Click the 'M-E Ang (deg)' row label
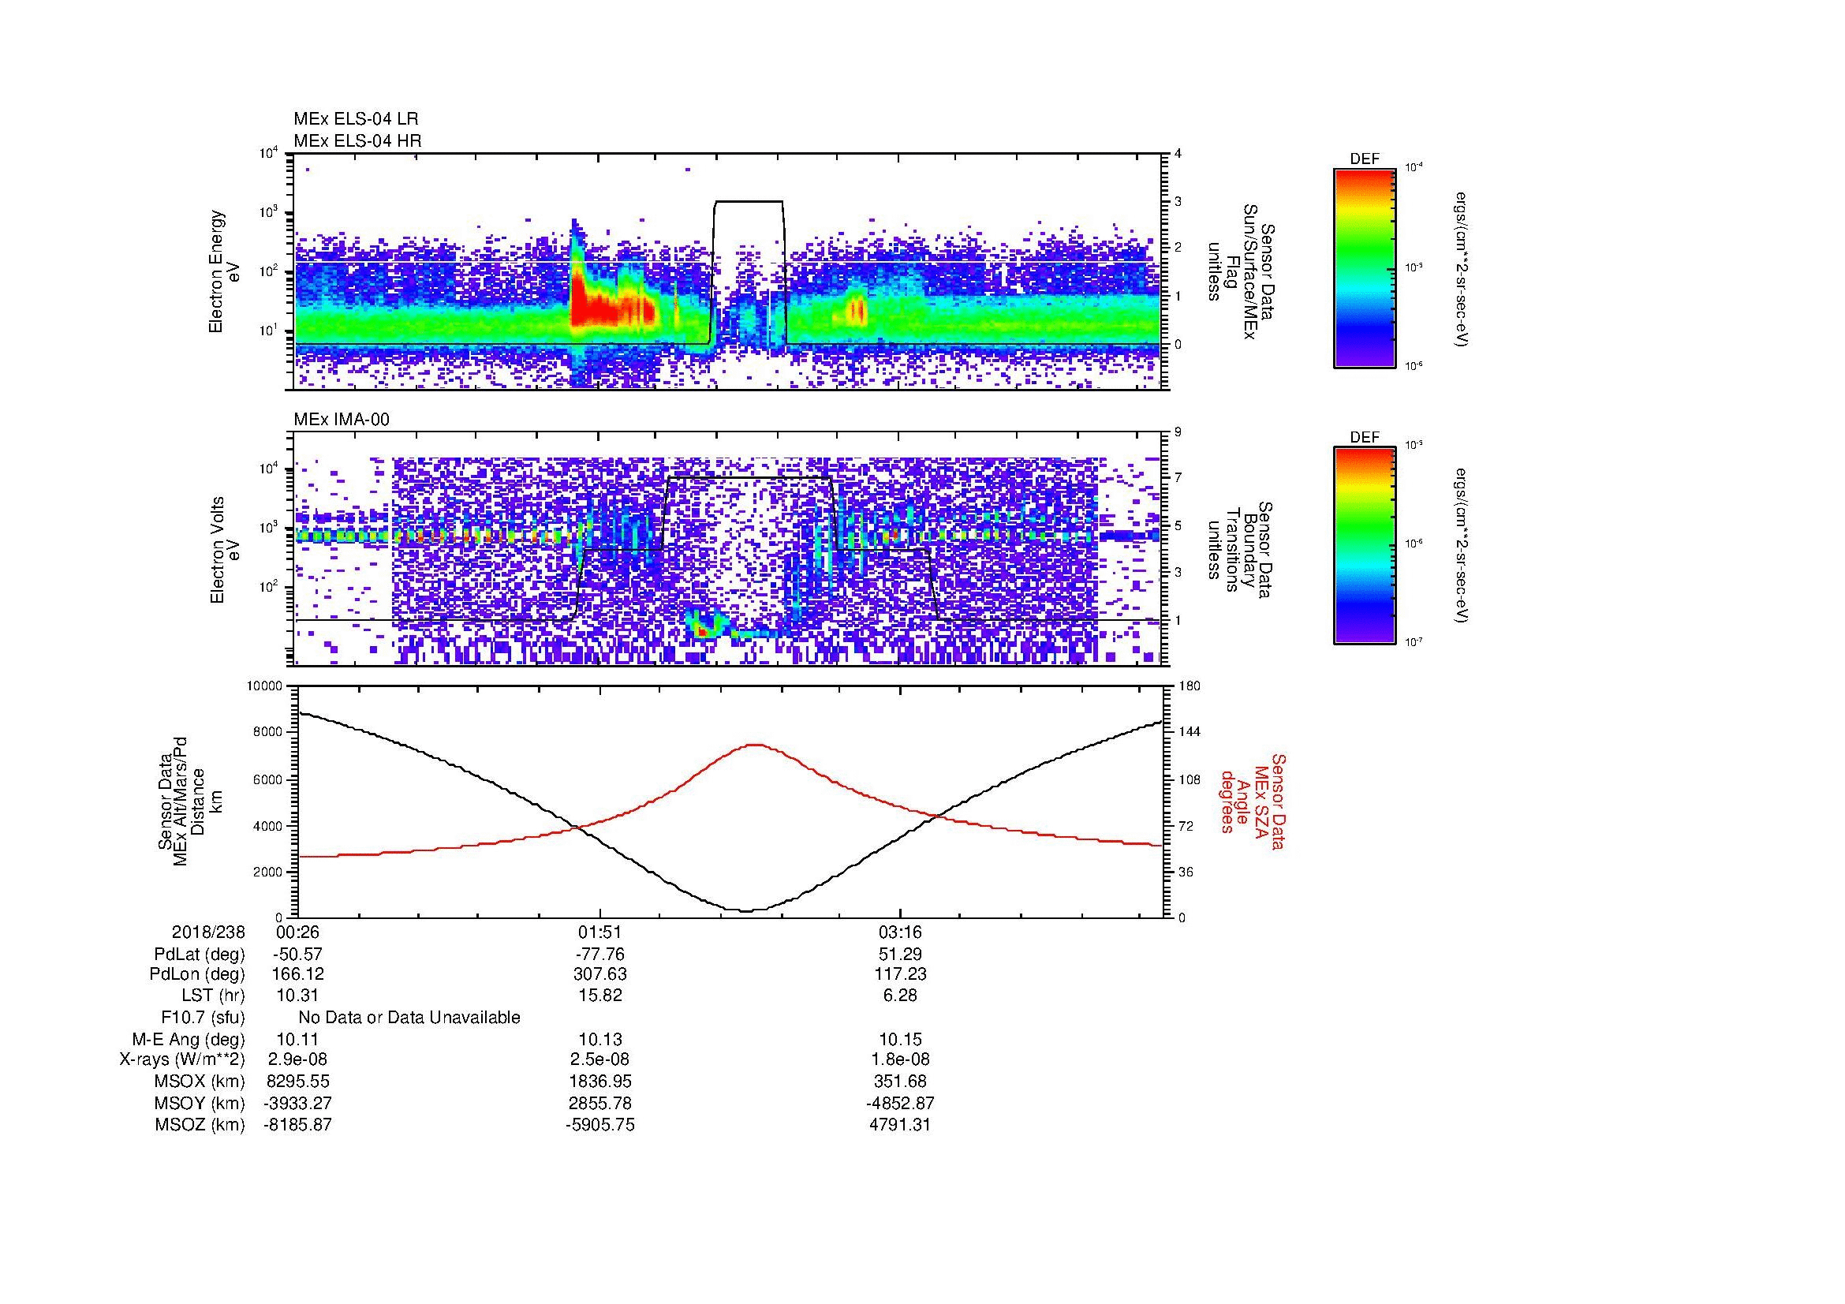Viewport: 1845px width, 1304px height. [x=188, y=1040]
